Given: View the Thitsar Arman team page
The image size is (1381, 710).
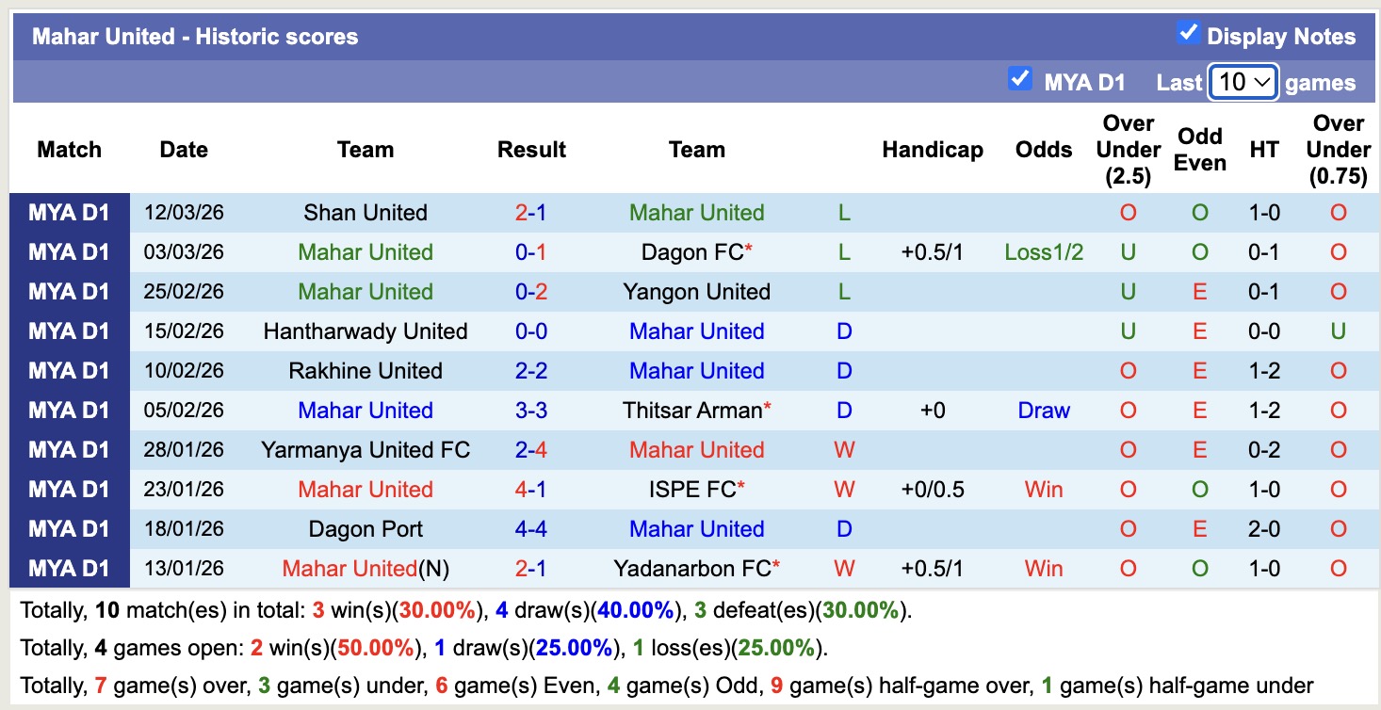Looking at the screenshot, I should pos(691,410).
